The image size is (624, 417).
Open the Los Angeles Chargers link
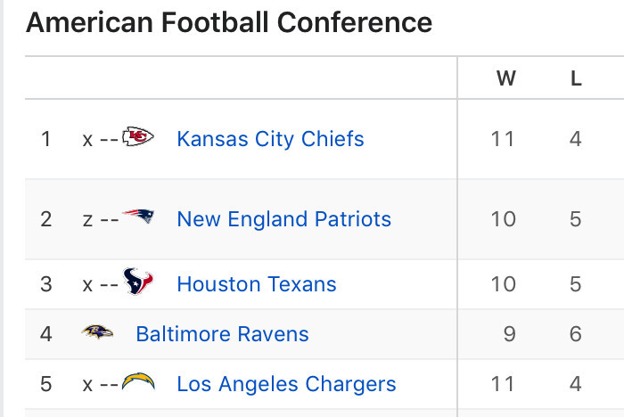(x=286, y=384)
